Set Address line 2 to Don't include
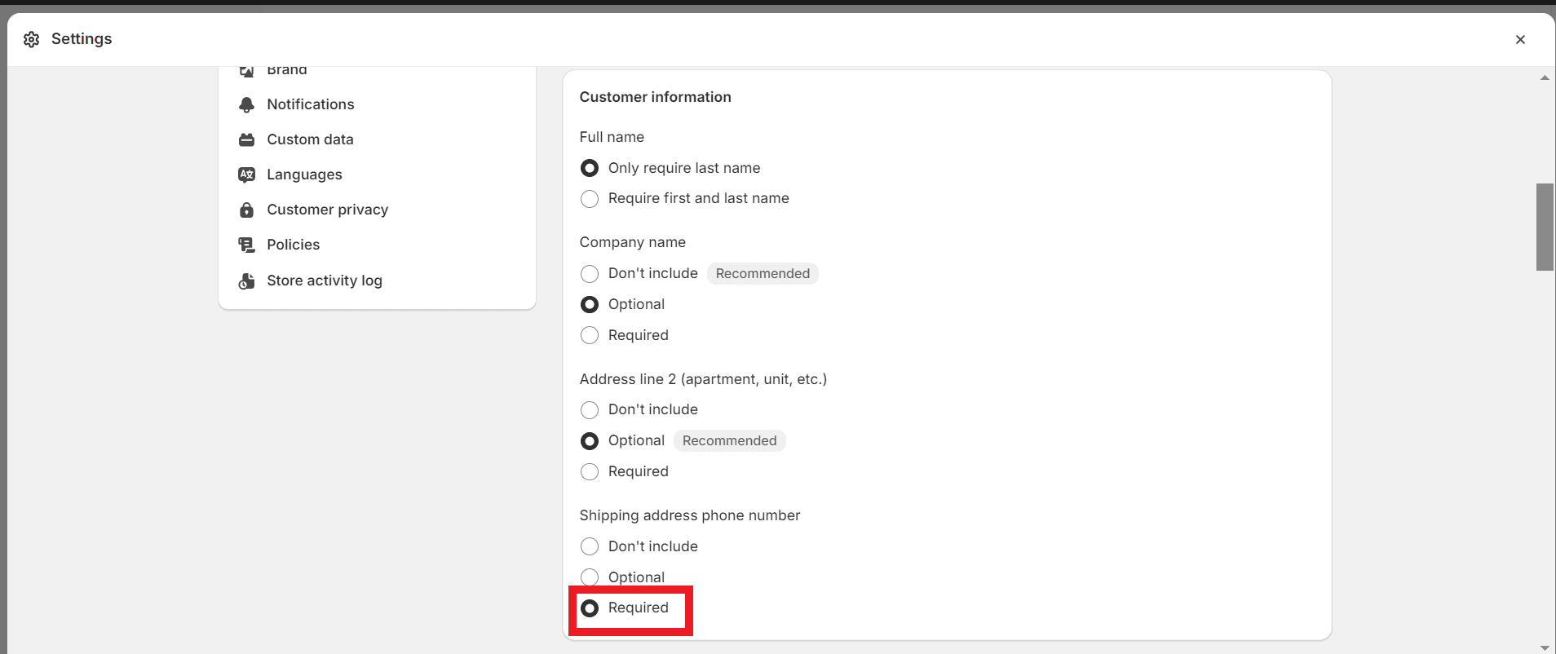Viewport: 1556px width, 654px height. click(x=590, y=409)
